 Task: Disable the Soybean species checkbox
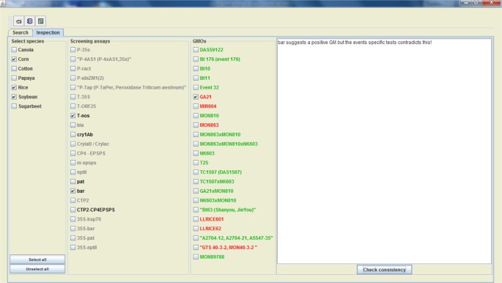tap(14, 97)
